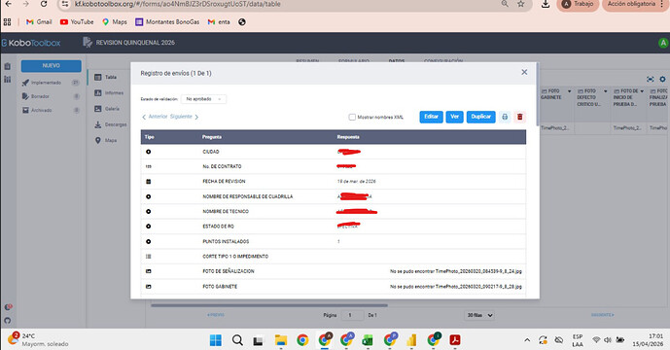The height and width of the screenshot is (350, 670).
Task: Click the image icon in FOTO DE SEÑALIZACION row
Action: (x=148, y=271)
